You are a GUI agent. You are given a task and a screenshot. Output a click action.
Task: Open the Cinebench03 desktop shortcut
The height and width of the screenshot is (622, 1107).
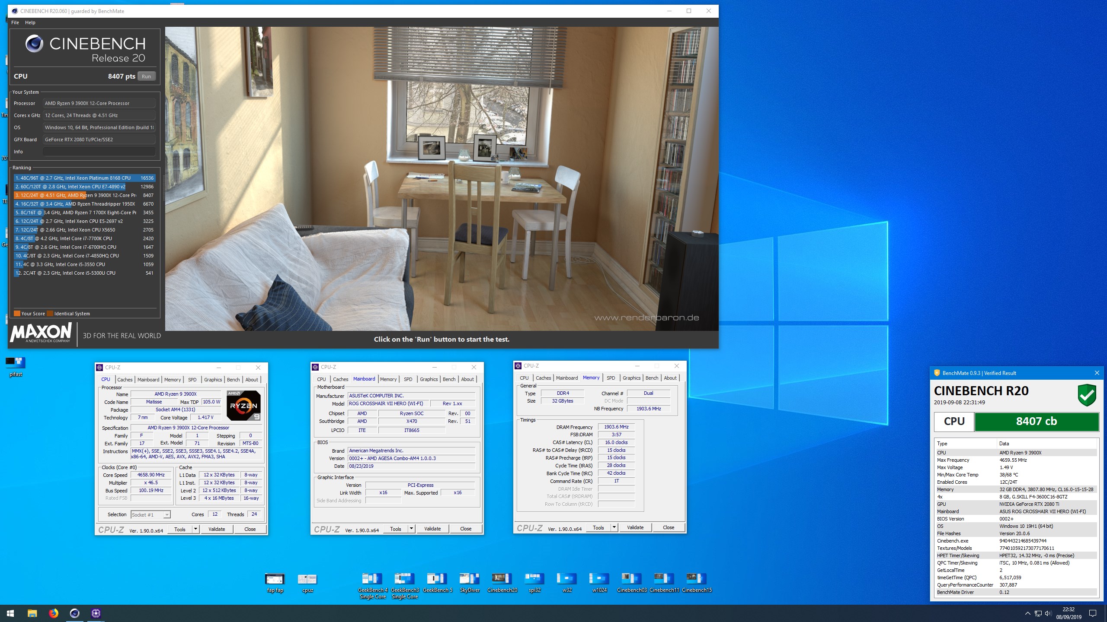pyautogui.click(x=632, y=583)
